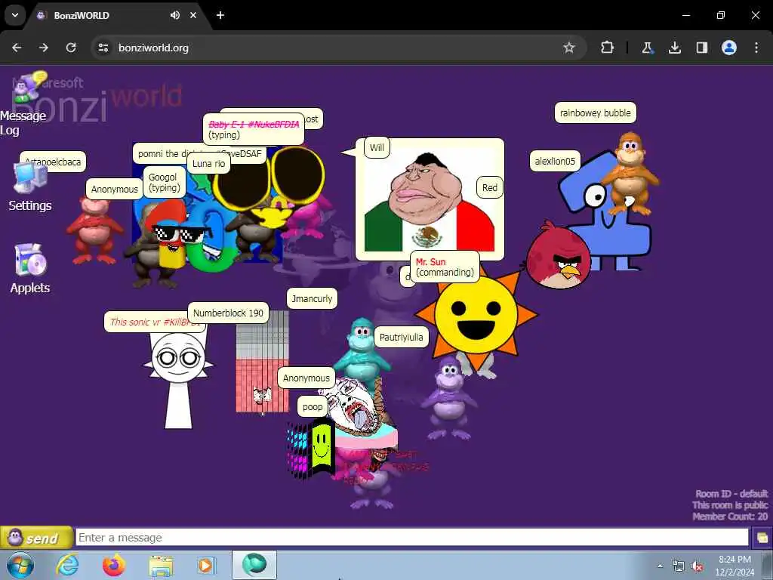773x580 pixels.
Task: Mute the BonziWORLD tab audio
Action: tap(175, 15)
